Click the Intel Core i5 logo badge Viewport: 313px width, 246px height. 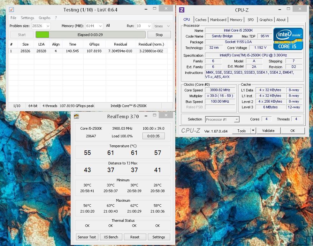pos(288,39)
